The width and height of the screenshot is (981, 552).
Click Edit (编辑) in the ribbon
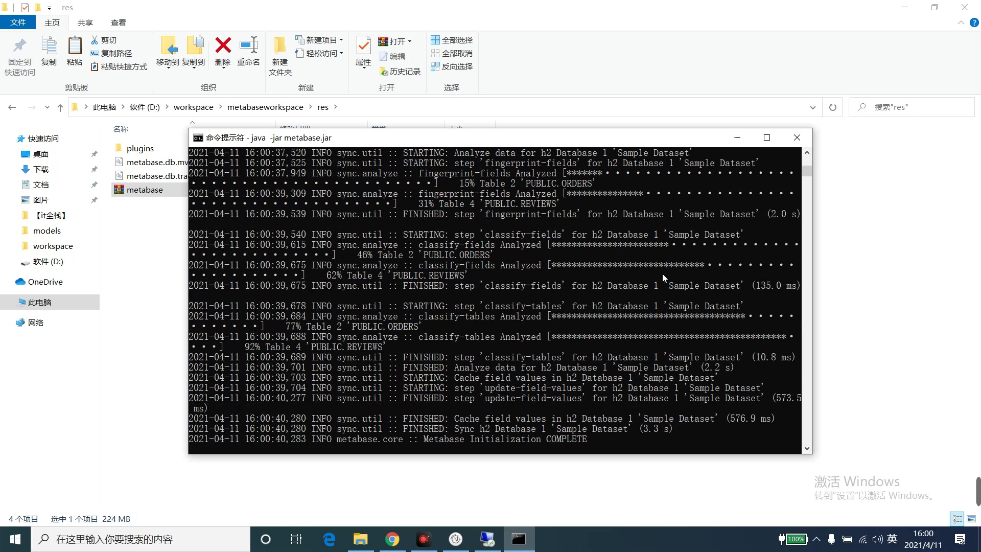392,56
